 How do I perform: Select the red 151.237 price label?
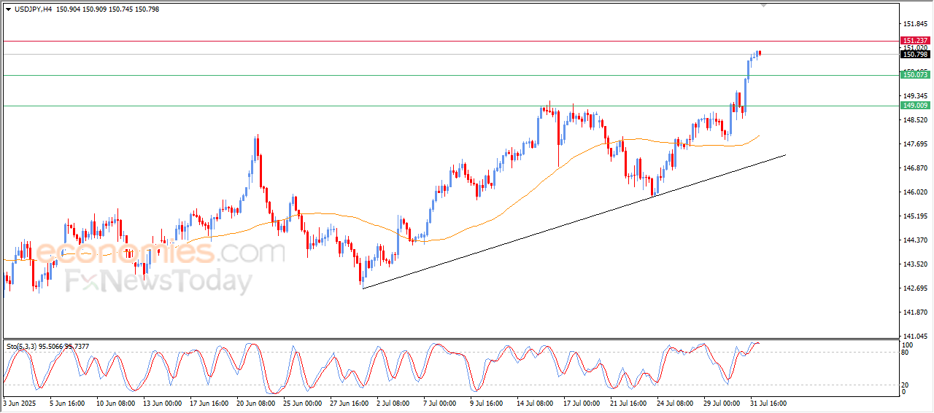(x=915, y=41)
